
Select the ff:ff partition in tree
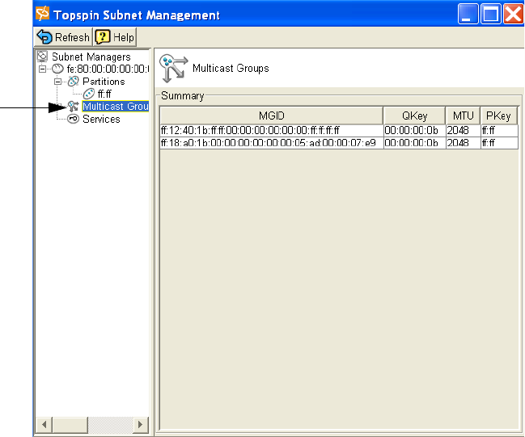104,95
